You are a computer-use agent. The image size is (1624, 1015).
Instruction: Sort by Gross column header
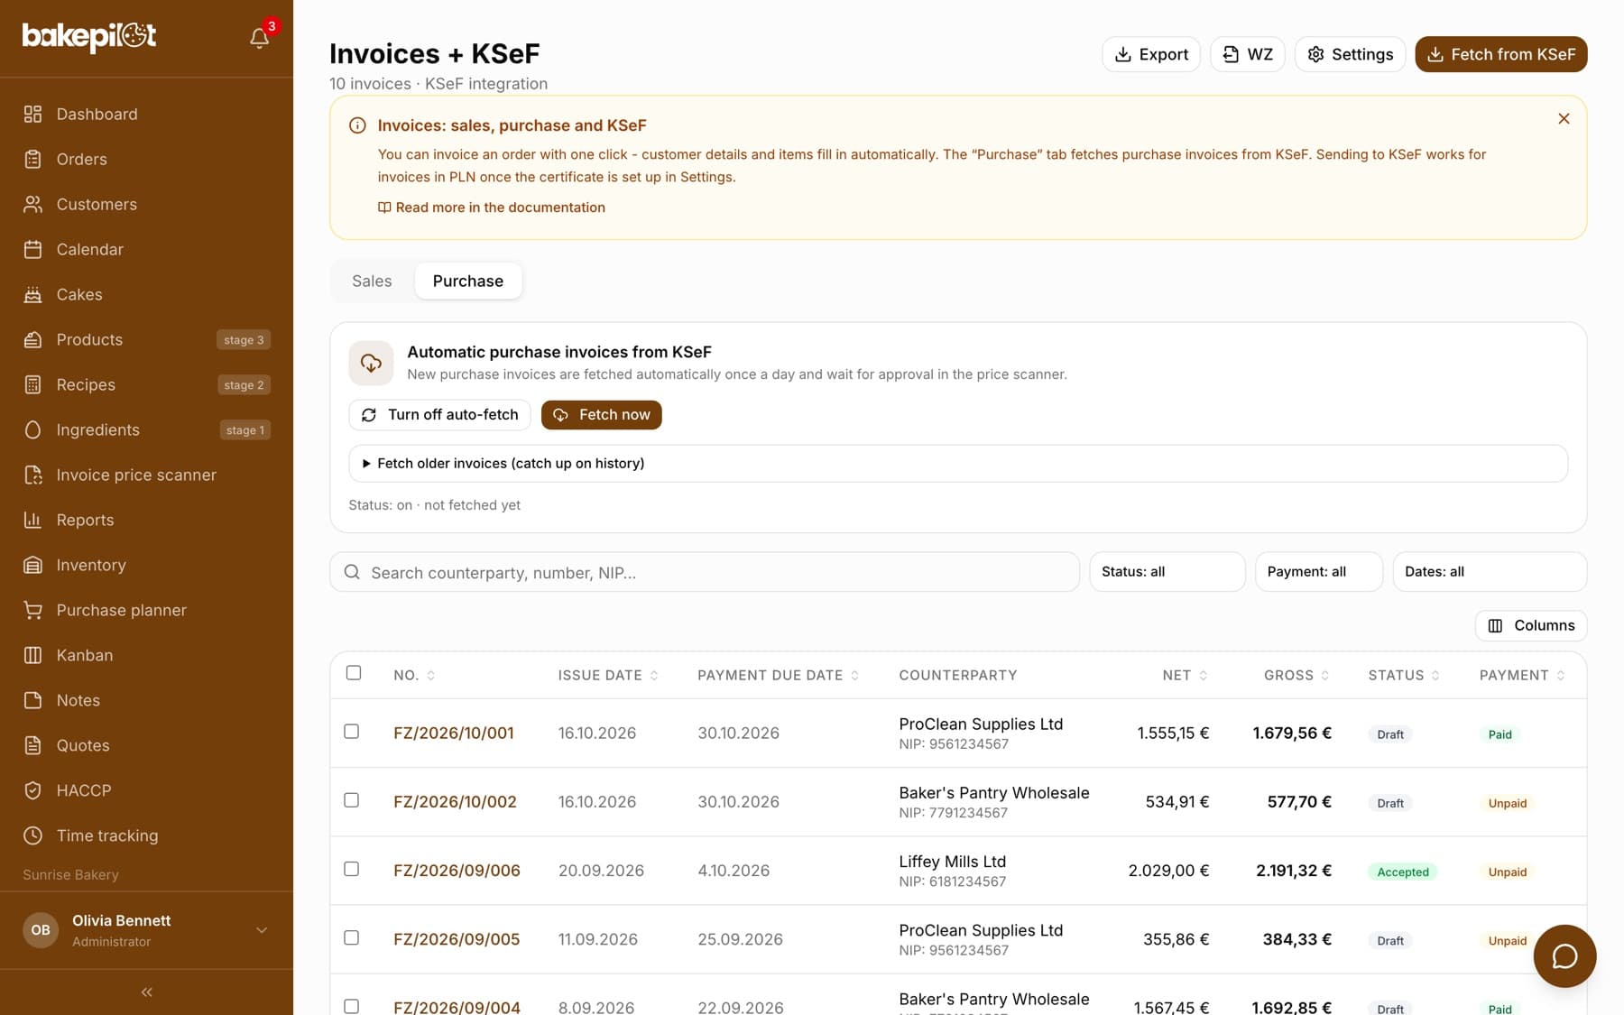click(x=1296, y=675)
